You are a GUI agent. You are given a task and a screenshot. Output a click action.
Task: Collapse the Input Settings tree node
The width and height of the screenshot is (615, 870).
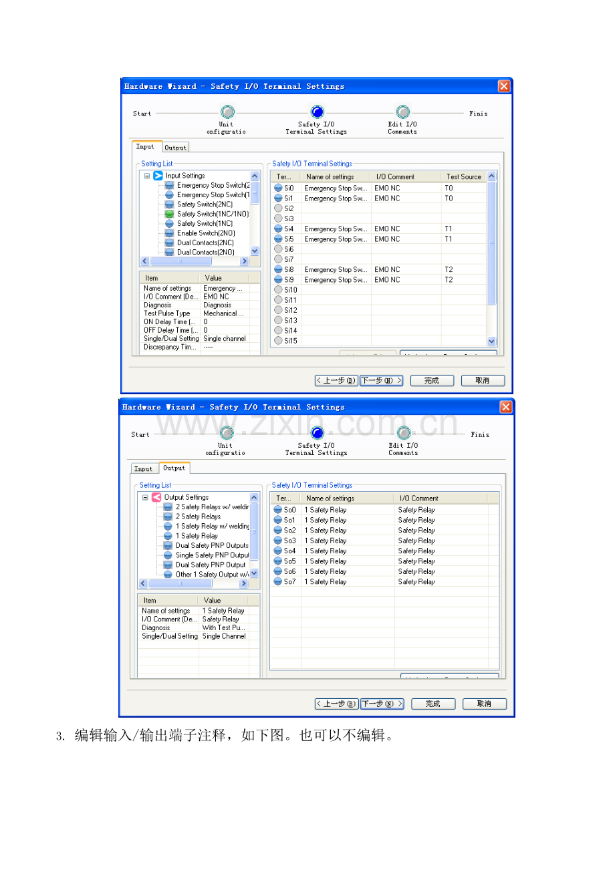coord(146,176)
